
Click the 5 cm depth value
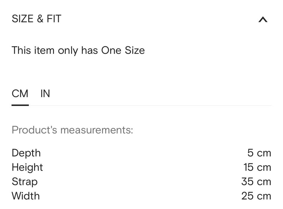259,153
